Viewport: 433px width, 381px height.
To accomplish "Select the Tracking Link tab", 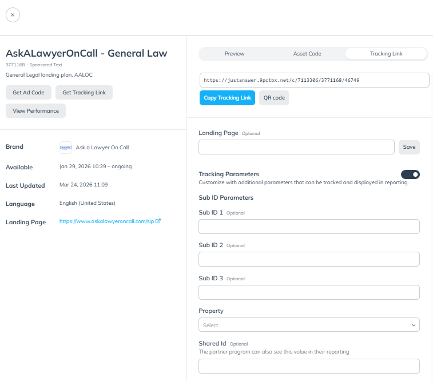I will point(386,54).
